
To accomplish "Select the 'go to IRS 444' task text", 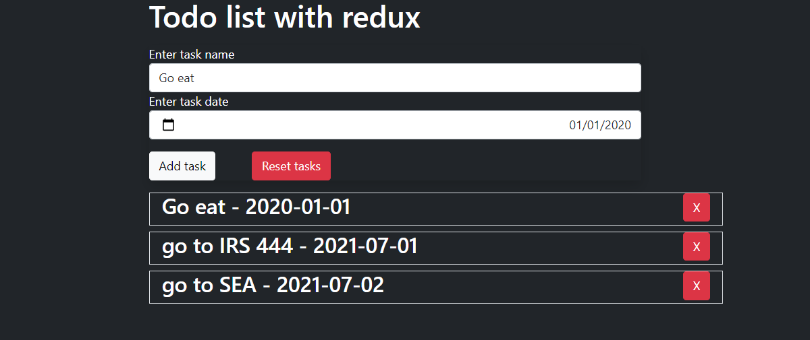I will (227, 246).
